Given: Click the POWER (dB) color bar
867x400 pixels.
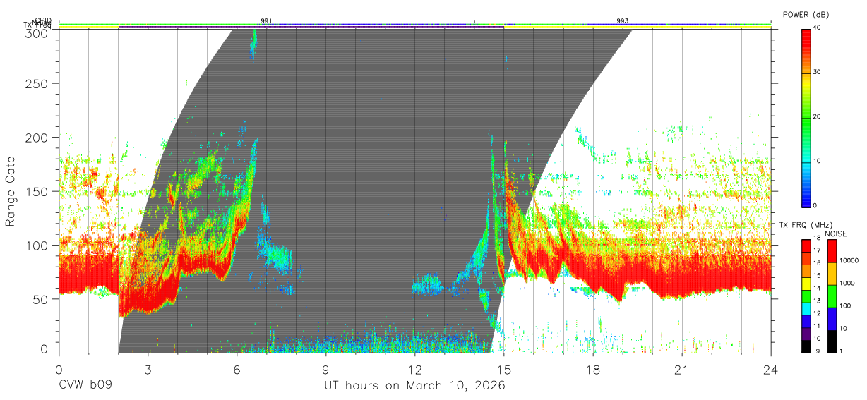Looking at the screenshot, I should point(806,117).
